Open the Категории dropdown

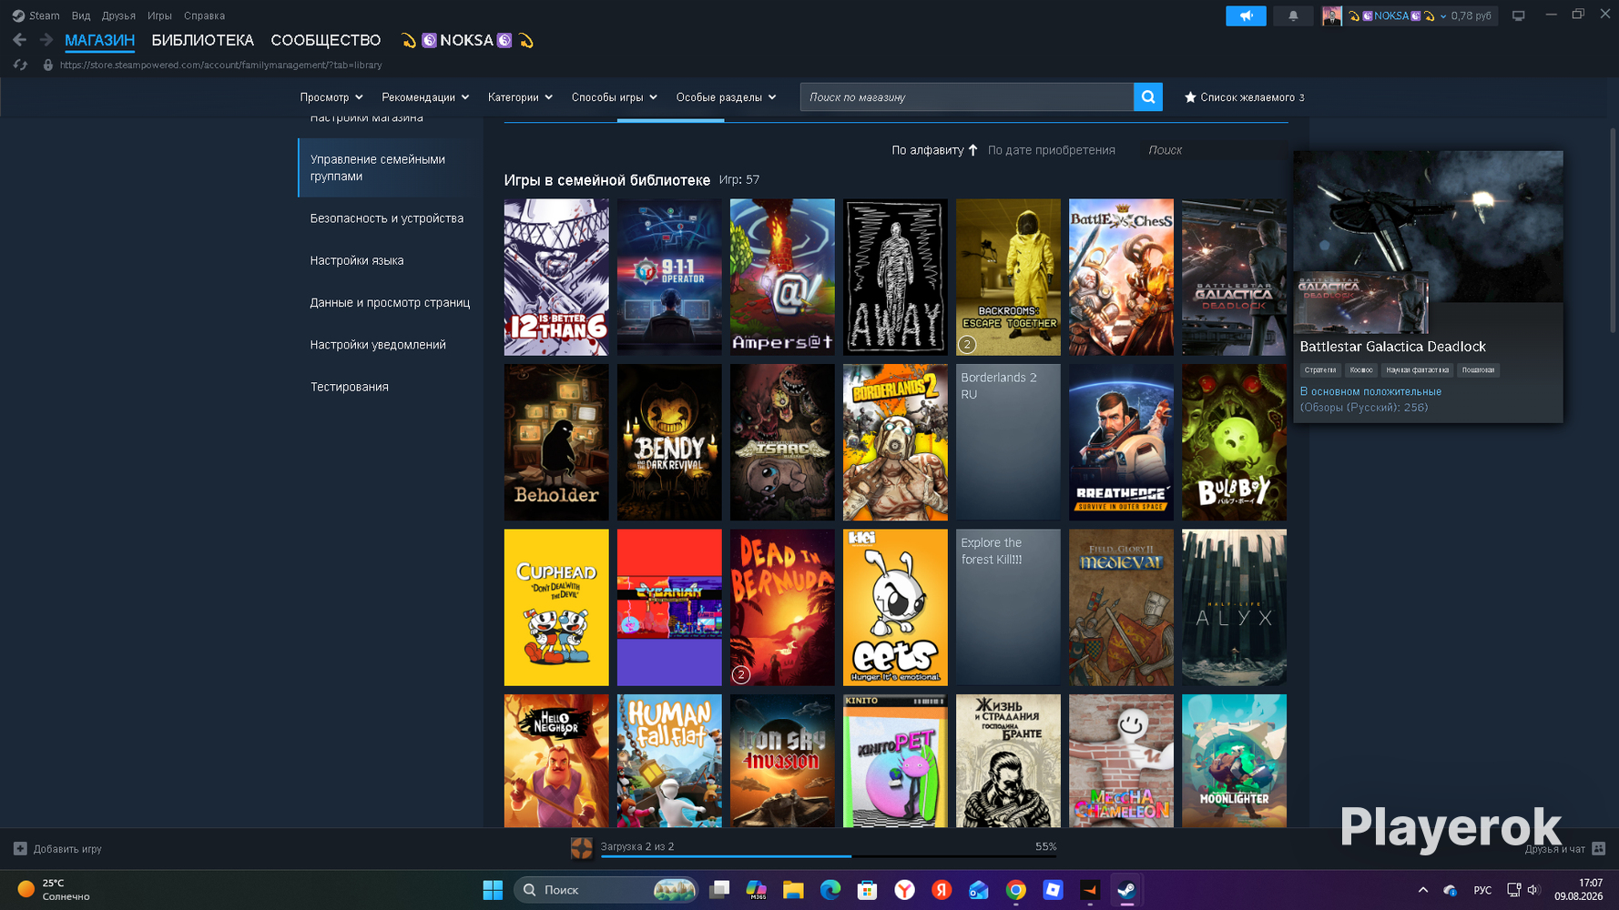(x=520, y=97)
